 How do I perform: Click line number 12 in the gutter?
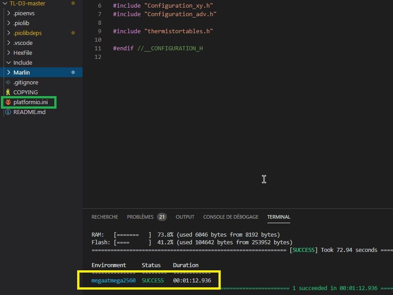tap(98, 57)
